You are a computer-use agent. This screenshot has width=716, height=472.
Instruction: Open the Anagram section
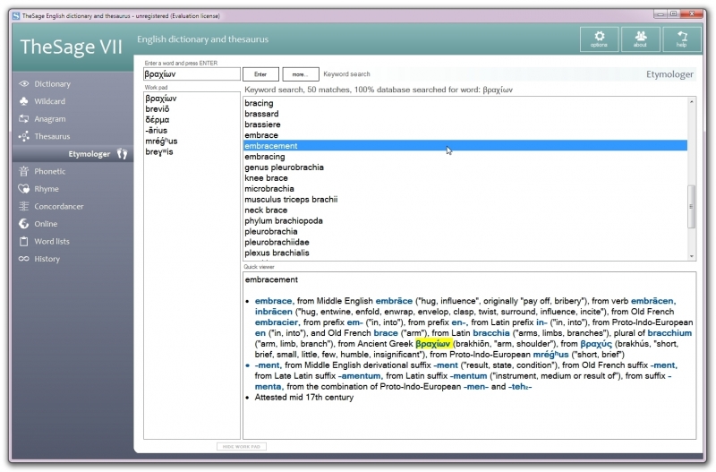50,119
